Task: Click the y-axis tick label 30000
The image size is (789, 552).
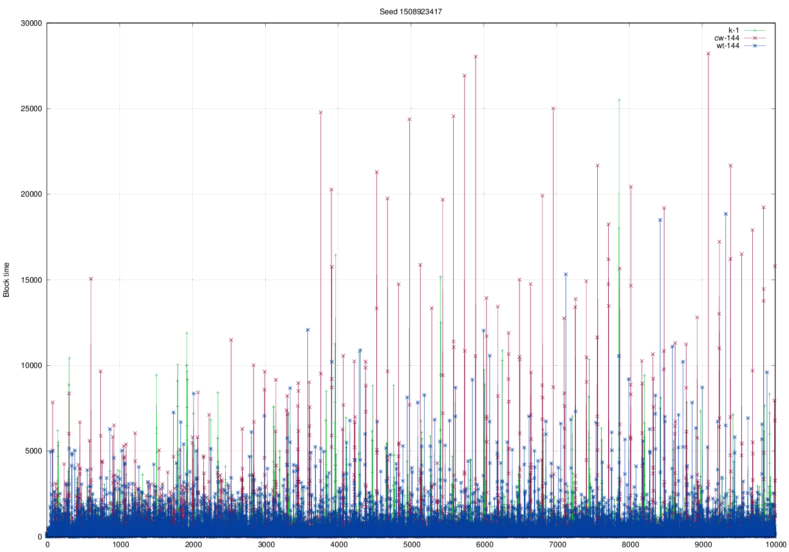Action: pos(31,23)
